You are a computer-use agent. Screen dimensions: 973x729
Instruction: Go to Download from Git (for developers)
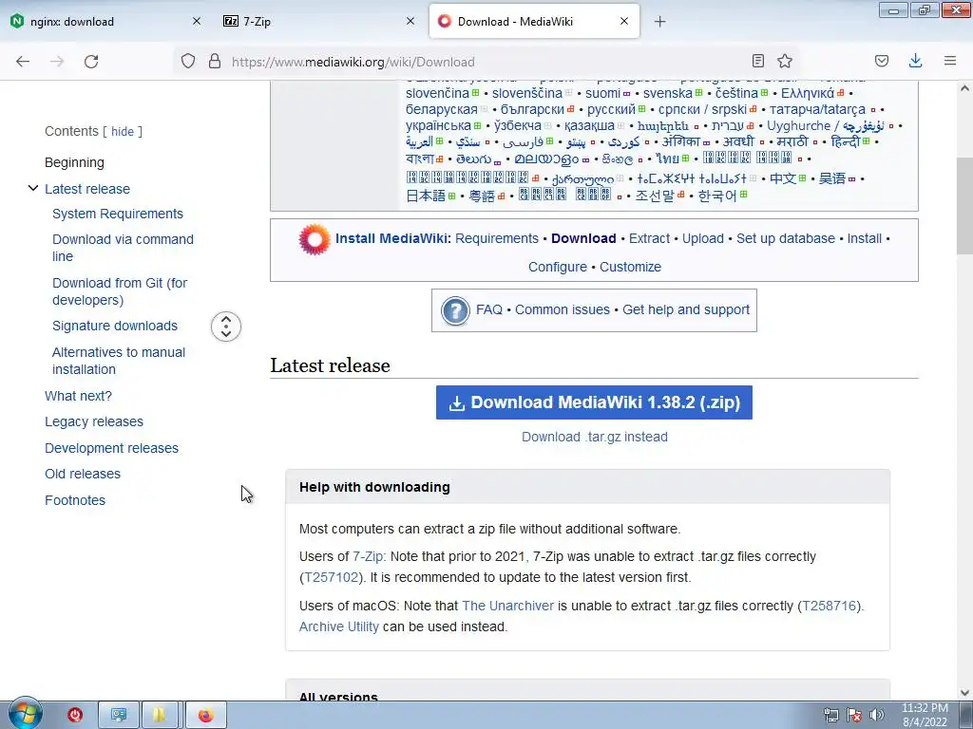(x=120, y=291)
